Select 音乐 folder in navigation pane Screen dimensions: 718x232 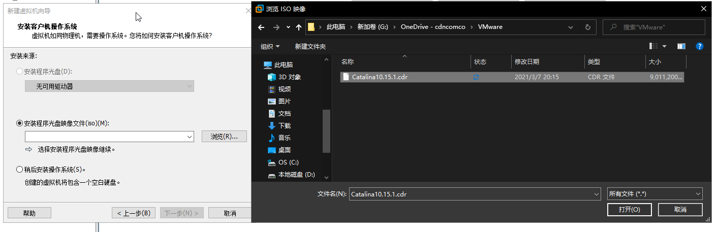(x=284, y=138)
